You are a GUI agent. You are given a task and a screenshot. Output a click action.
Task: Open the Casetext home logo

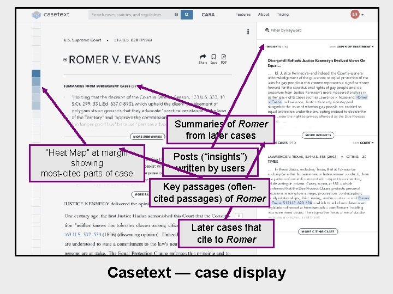(51, 15)
